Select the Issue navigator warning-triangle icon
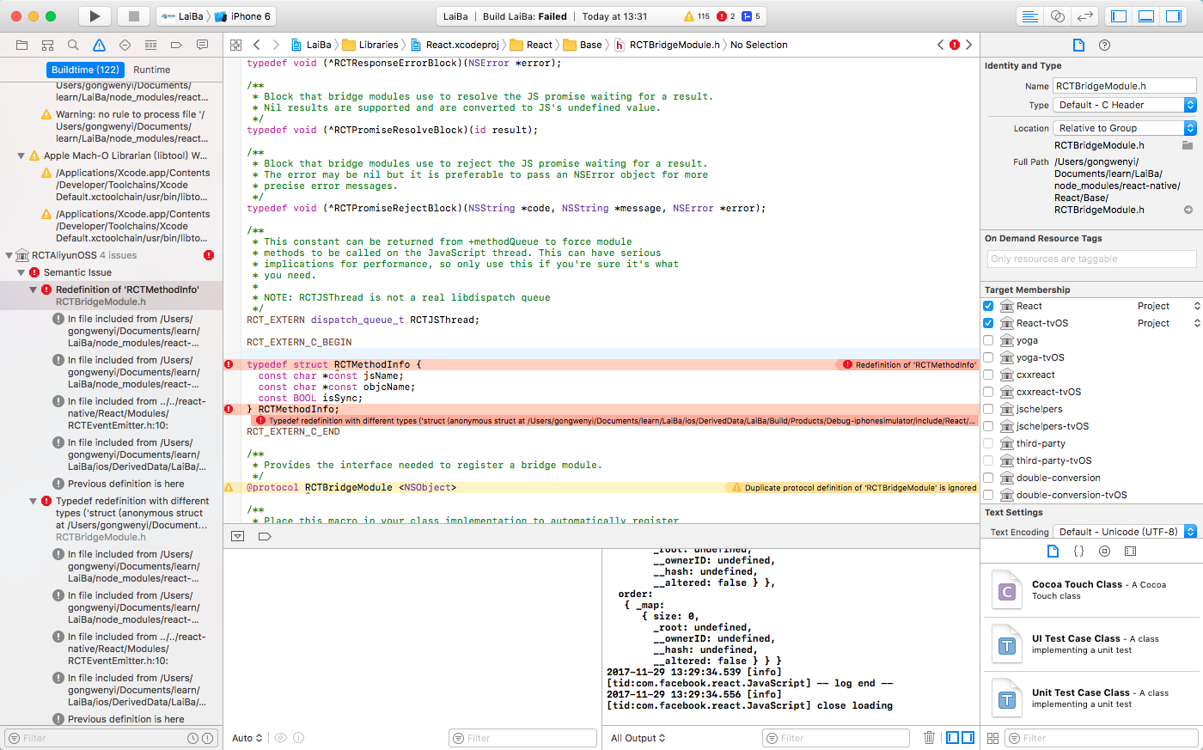Viewport: 1203px width, 750px height. 99,45
